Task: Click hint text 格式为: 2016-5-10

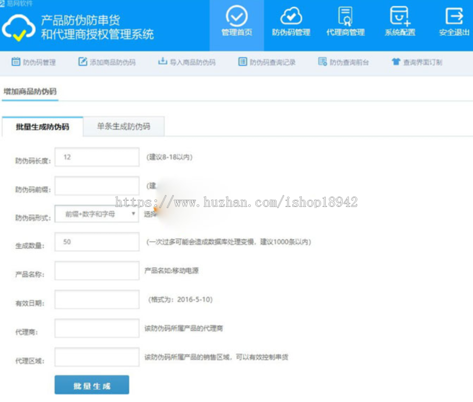Action: 180,300
